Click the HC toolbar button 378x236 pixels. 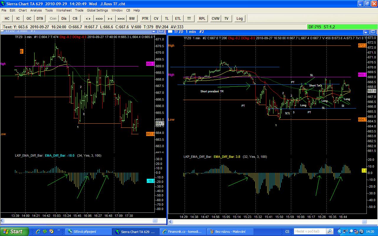click(x=7, y=19)
